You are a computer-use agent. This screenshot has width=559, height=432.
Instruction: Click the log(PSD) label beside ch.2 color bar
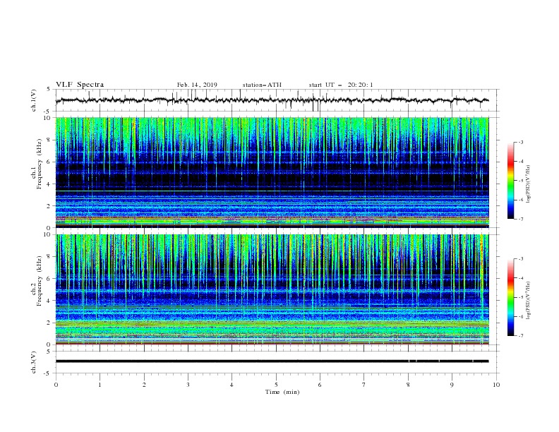point(529,301)
